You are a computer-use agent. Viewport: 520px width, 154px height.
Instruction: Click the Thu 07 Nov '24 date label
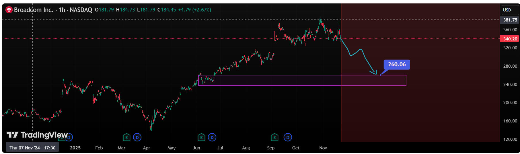32,148
